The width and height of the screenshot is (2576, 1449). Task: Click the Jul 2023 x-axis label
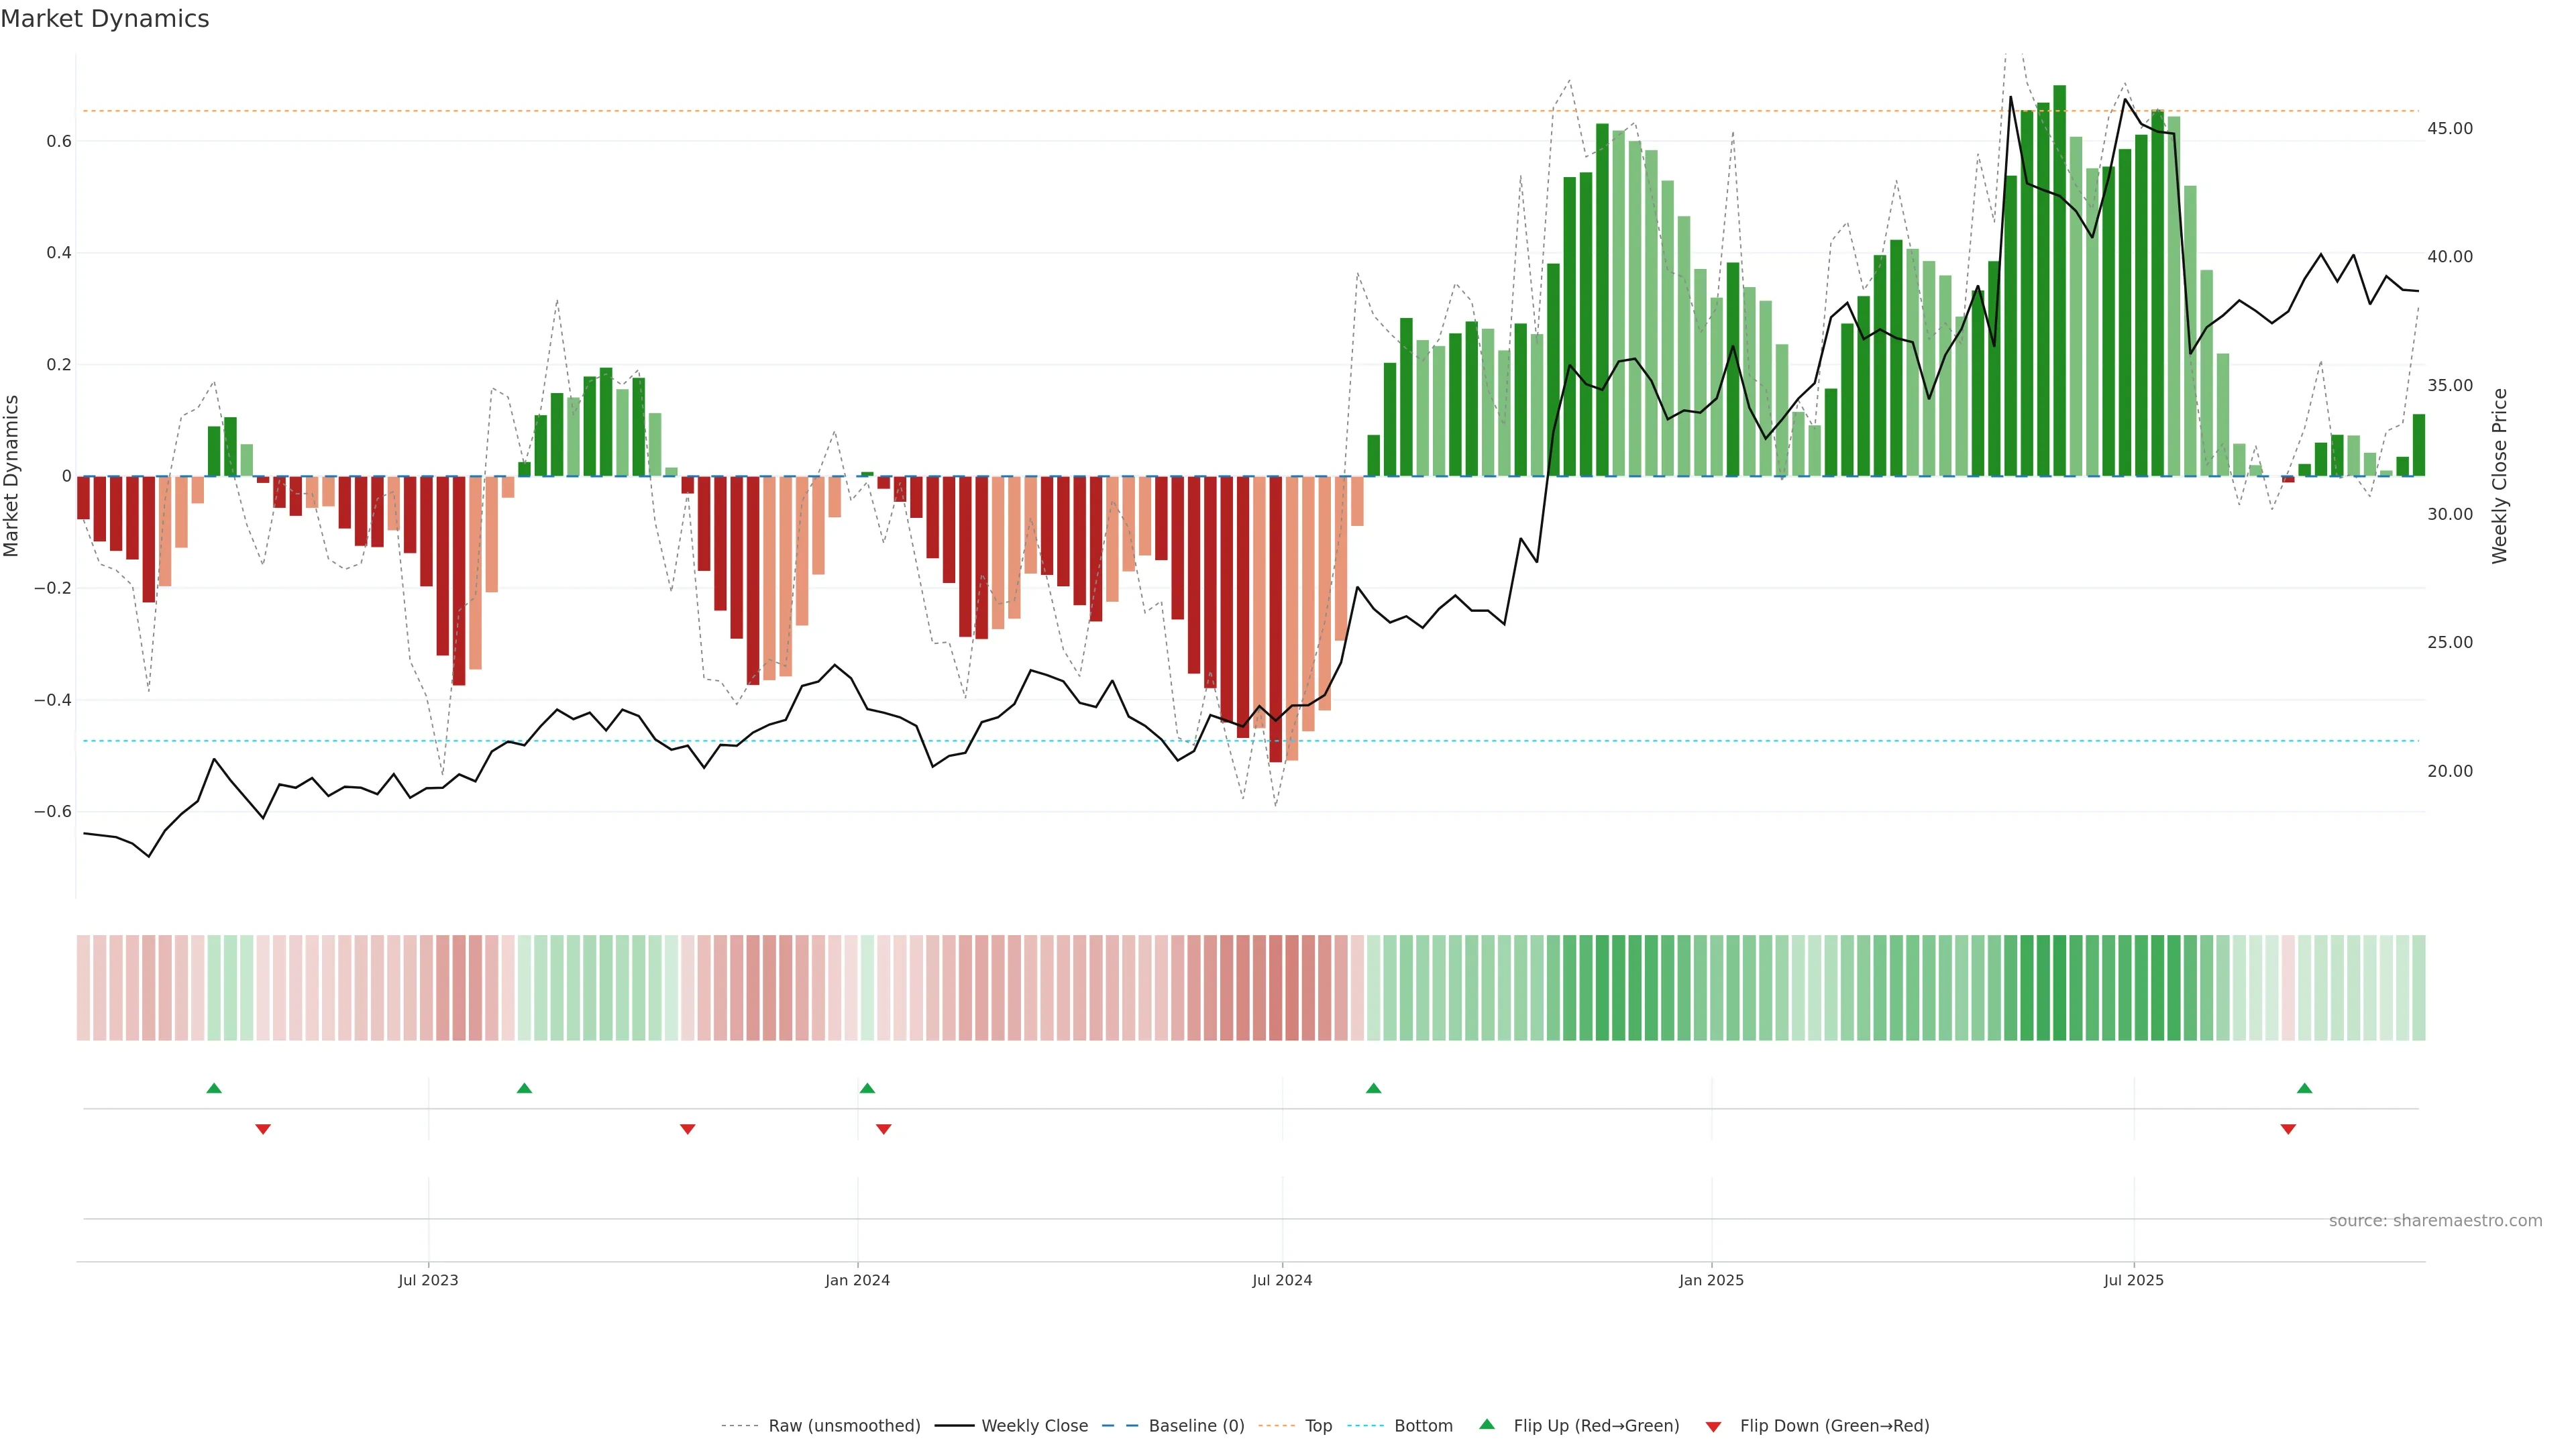click(x=428, y=1280)
